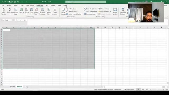Screen dimensions: 169x95
Task: Click the fx insert function button by formula bar
Action: (25, 20)
